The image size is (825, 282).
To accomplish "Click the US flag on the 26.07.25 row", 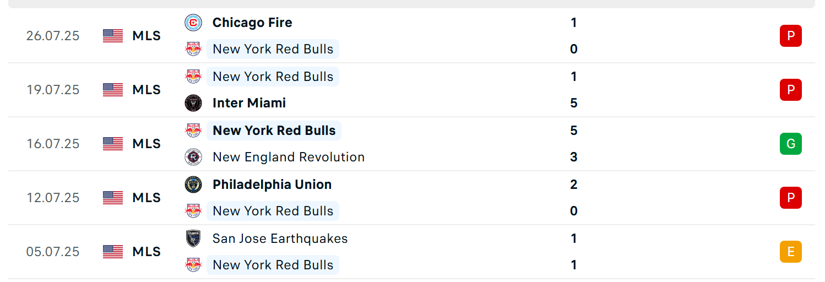I will pyautogui.click(x=113, y=36).
